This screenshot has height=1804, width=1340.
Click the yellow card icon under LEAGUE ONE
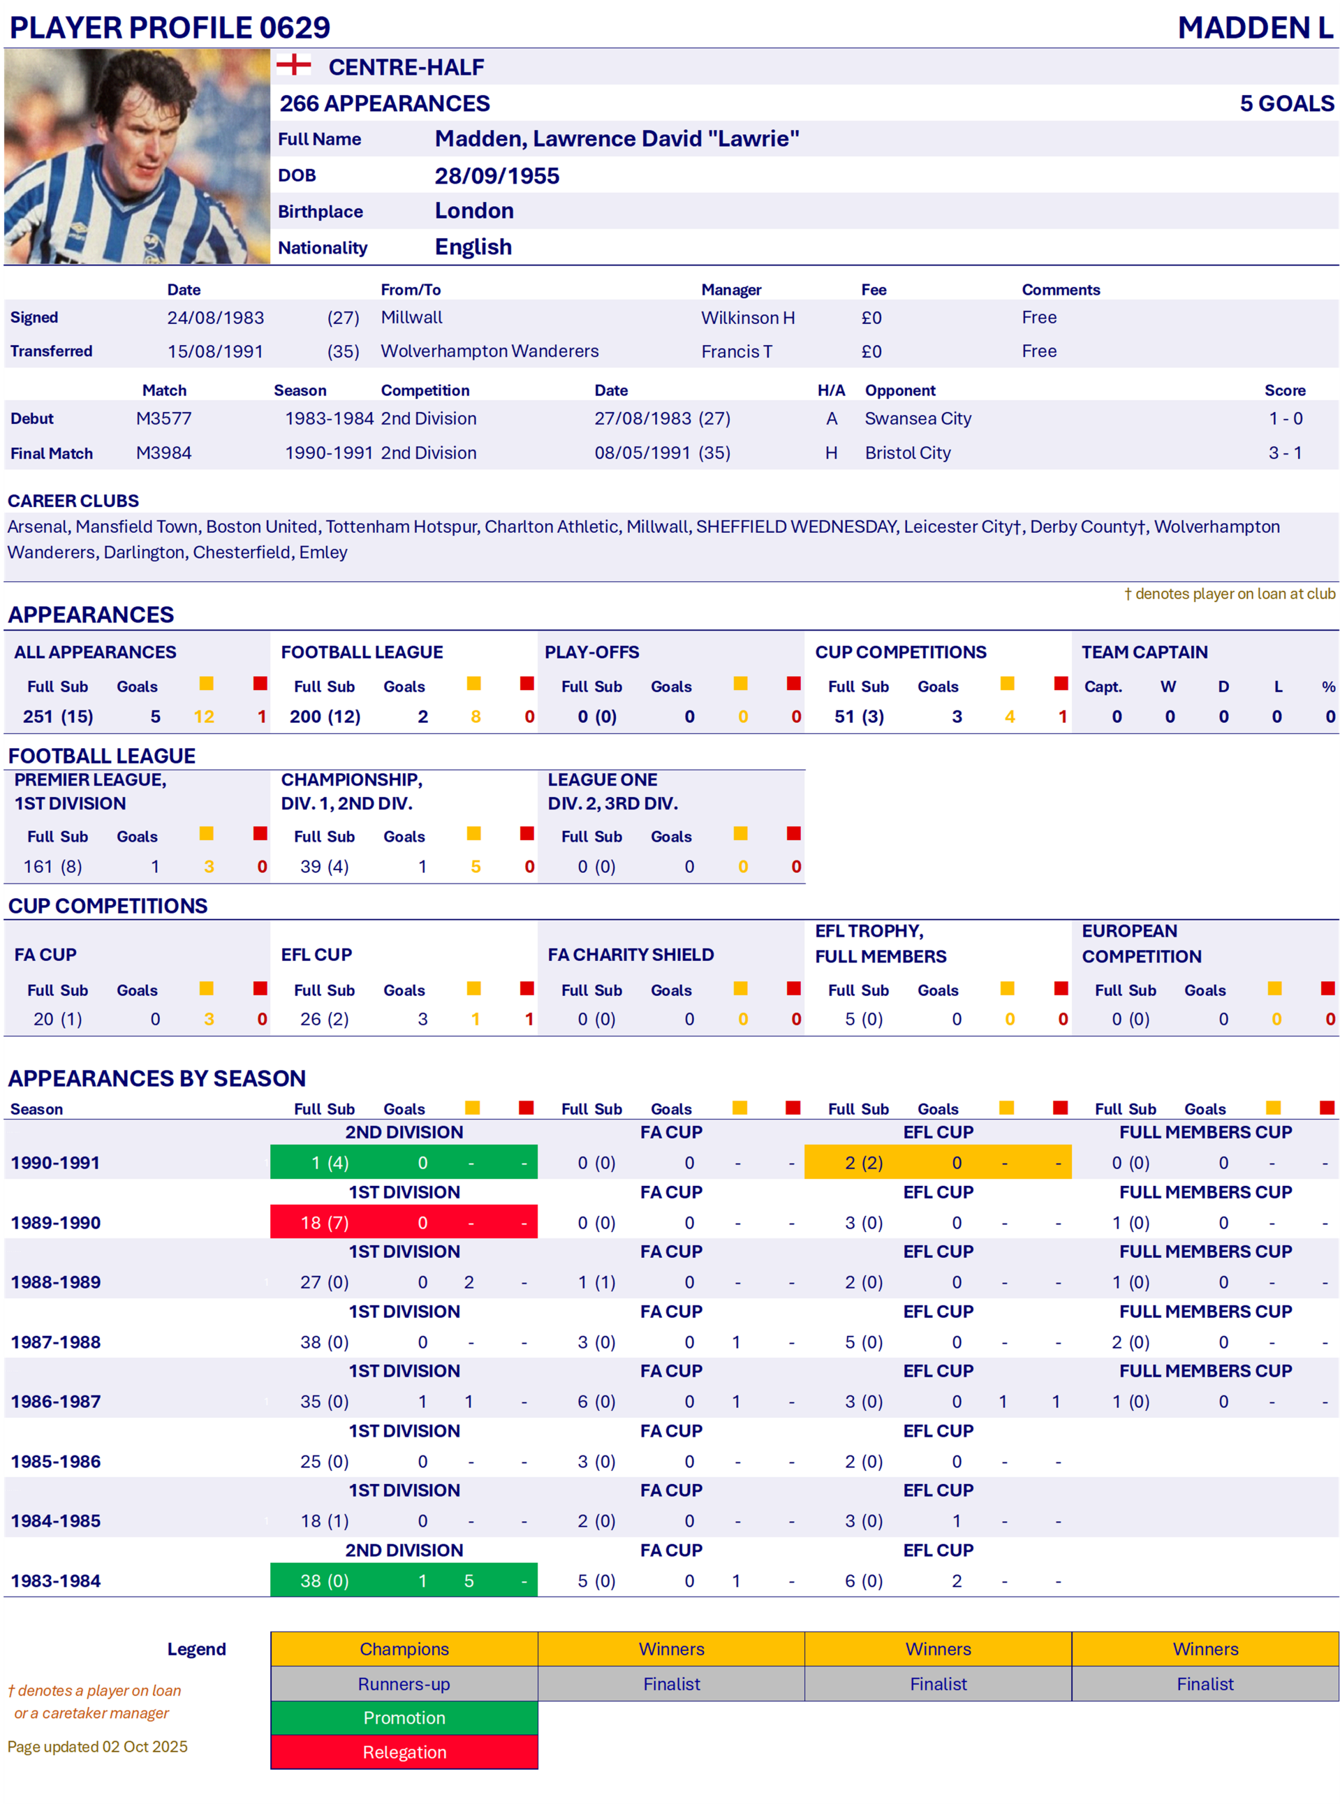click(x=741, y=834)
